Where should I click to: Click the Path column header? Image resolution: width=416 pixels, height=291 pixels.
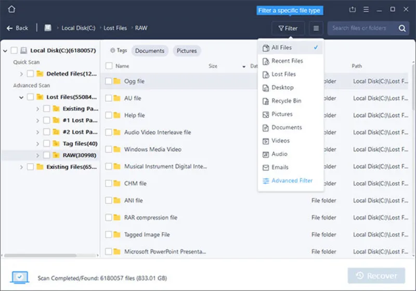point(357,66)
